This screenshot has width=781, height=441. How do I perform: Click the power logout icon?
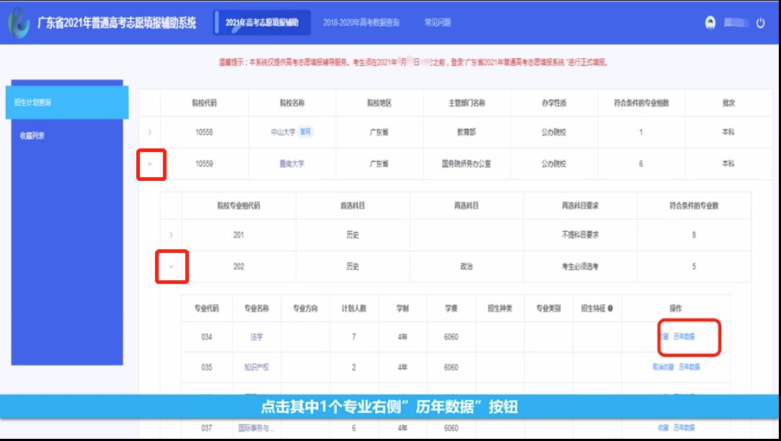coord(760,23)
